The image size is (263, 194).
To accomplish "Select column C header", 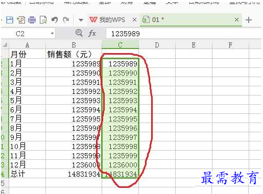I will [120, 45].
